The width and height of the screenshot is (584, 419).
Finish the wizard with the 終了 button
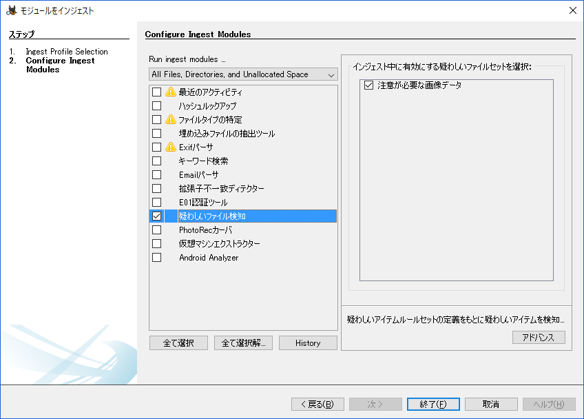click(x=433, y=404)
